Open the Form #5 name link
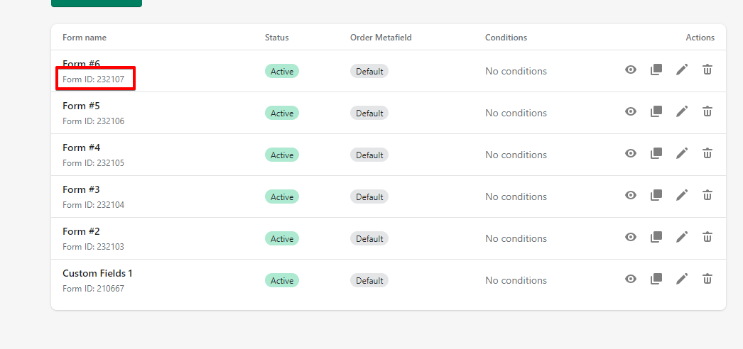The height and width of the screenshot is (349, 743). tap(81, 106)
